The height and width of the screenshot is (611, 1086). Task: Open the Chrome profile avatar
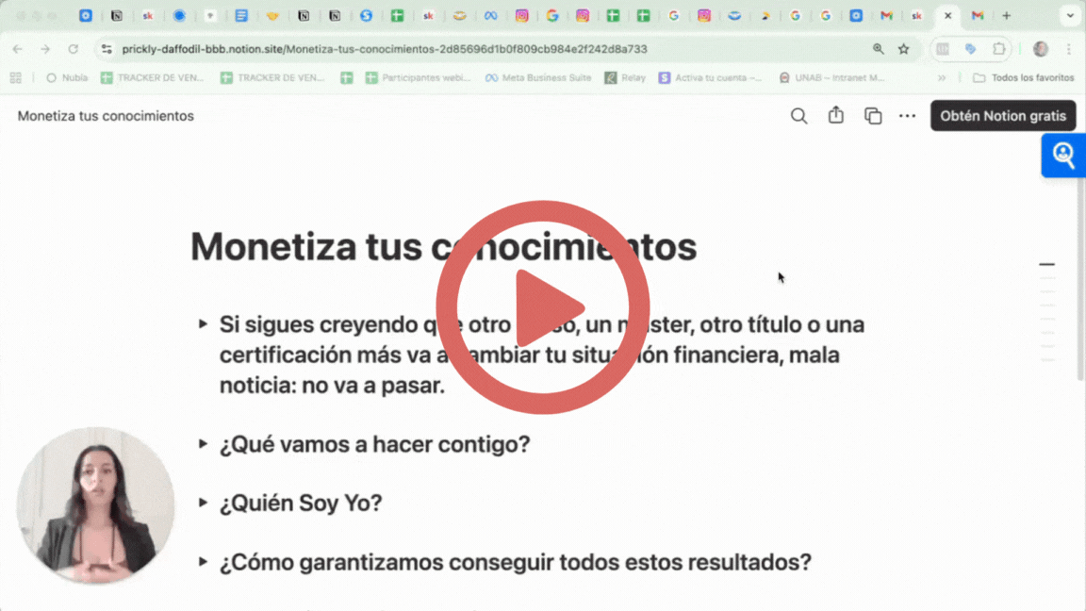pyautogui.click(x=1041, y=48)
